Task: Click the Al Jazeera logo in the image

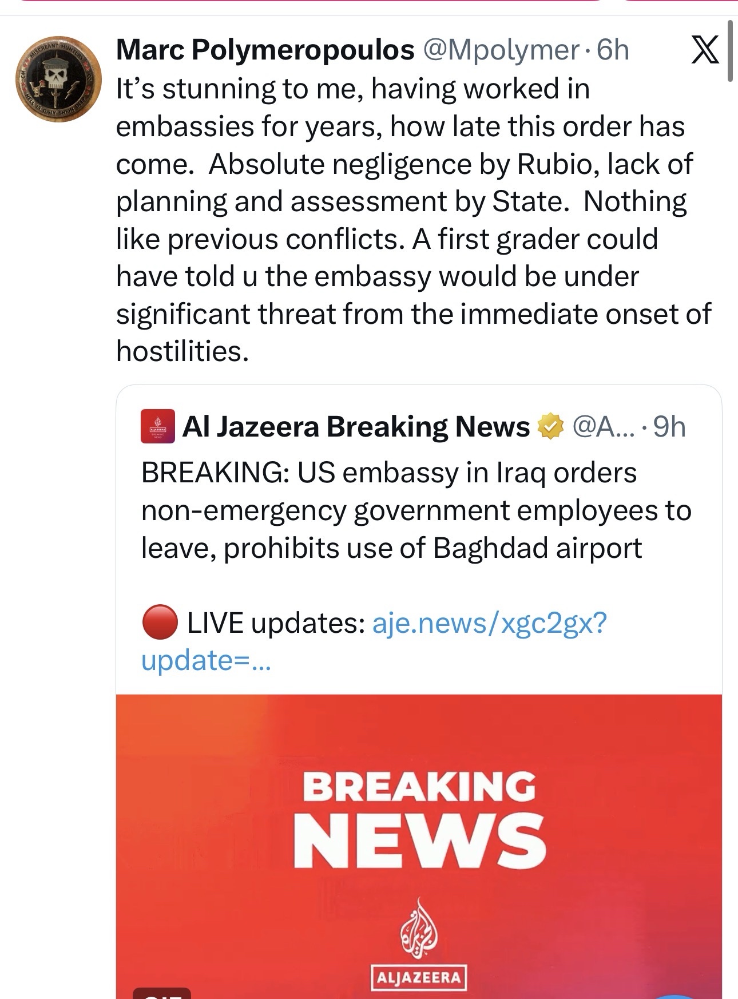Action: coord(419,944)
